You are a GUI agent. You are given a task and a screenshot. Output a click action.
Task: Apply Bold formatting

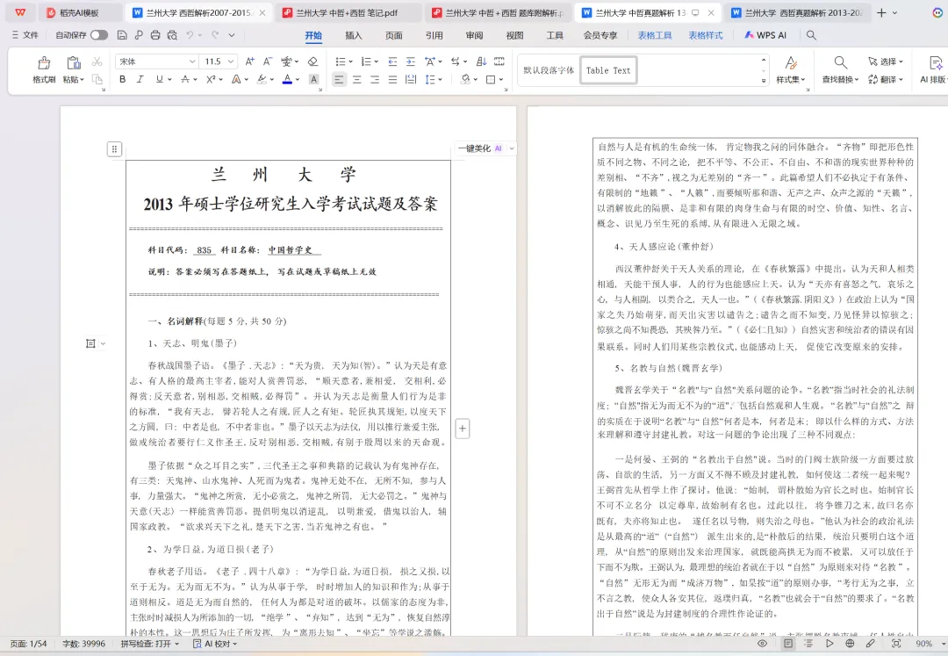[123, 79]
